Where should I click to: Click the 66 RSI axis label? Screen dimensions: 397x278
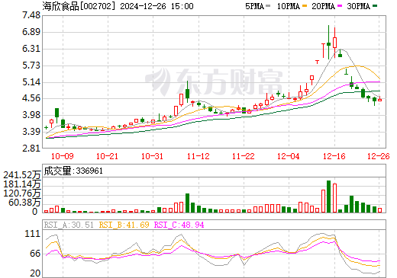tap(35, 254)
